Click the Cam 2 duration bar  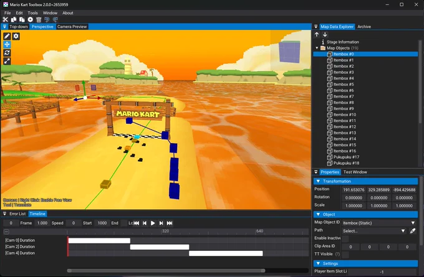(160, 246)
